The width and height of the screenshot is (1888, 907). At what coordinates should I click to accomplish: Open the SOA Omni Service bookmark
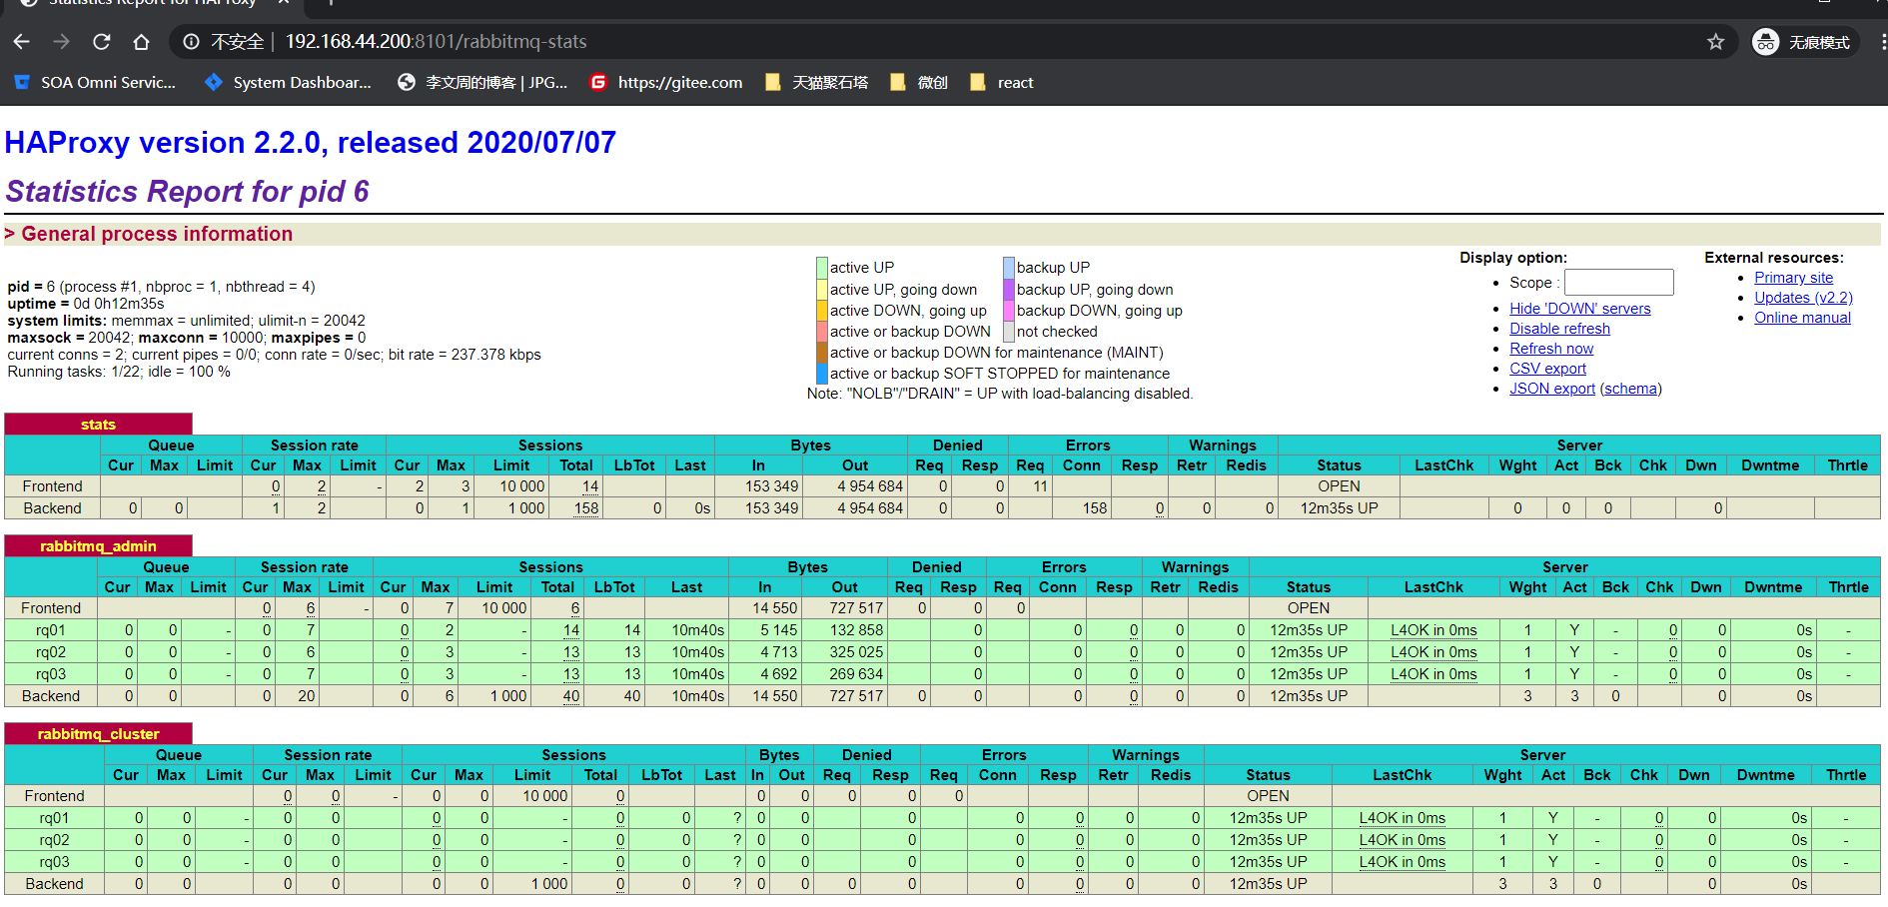(95, 83)
